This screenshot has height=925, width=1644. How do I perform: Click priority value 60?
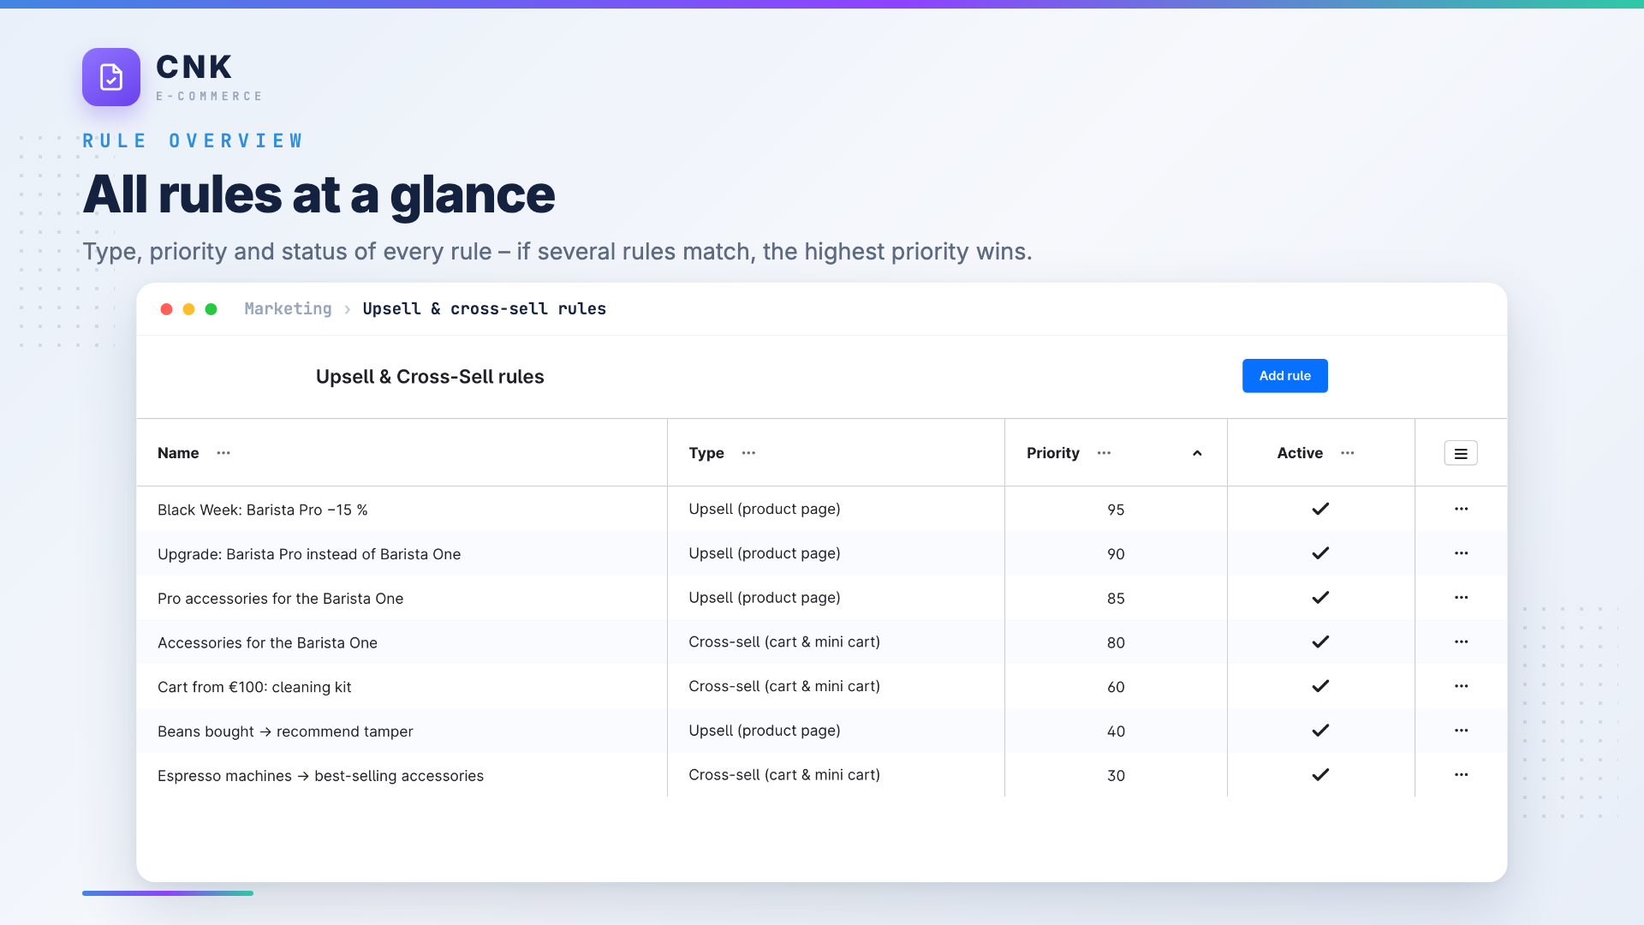point(1116,687)
